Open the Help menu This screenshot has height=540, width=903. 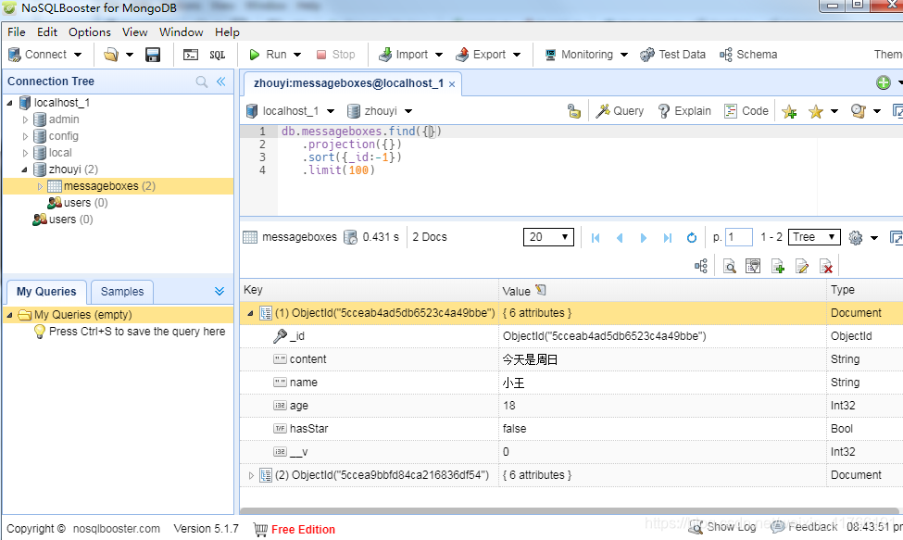[x=227, y=32]
